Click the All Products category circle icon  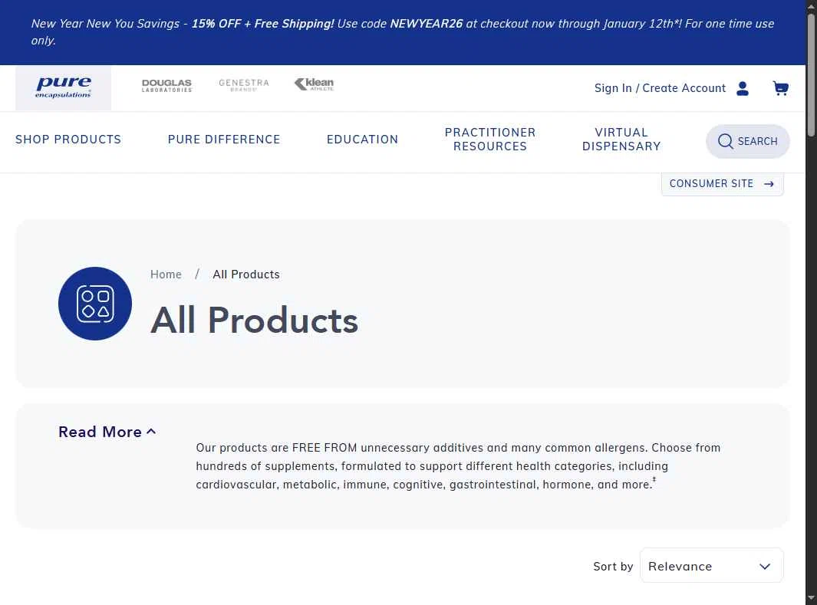95,304
